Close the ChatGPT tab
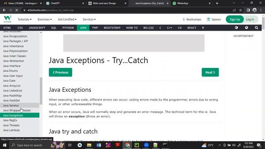 (x=83, y=3)
